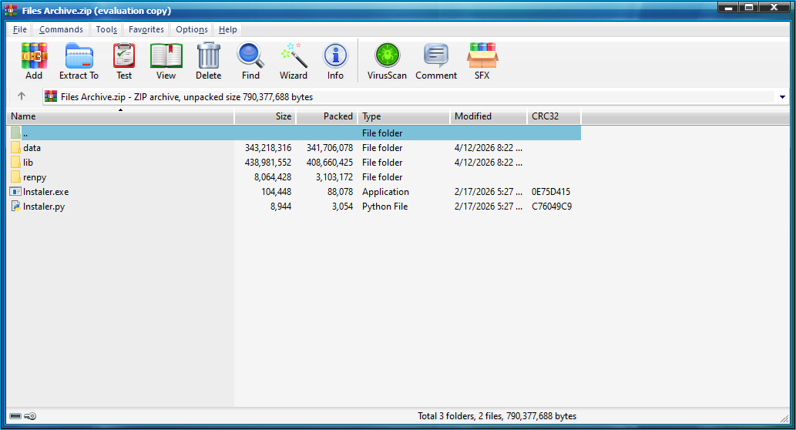Open the Find magnifier icon
796x430 pixels.
click(x=250, y=55)
